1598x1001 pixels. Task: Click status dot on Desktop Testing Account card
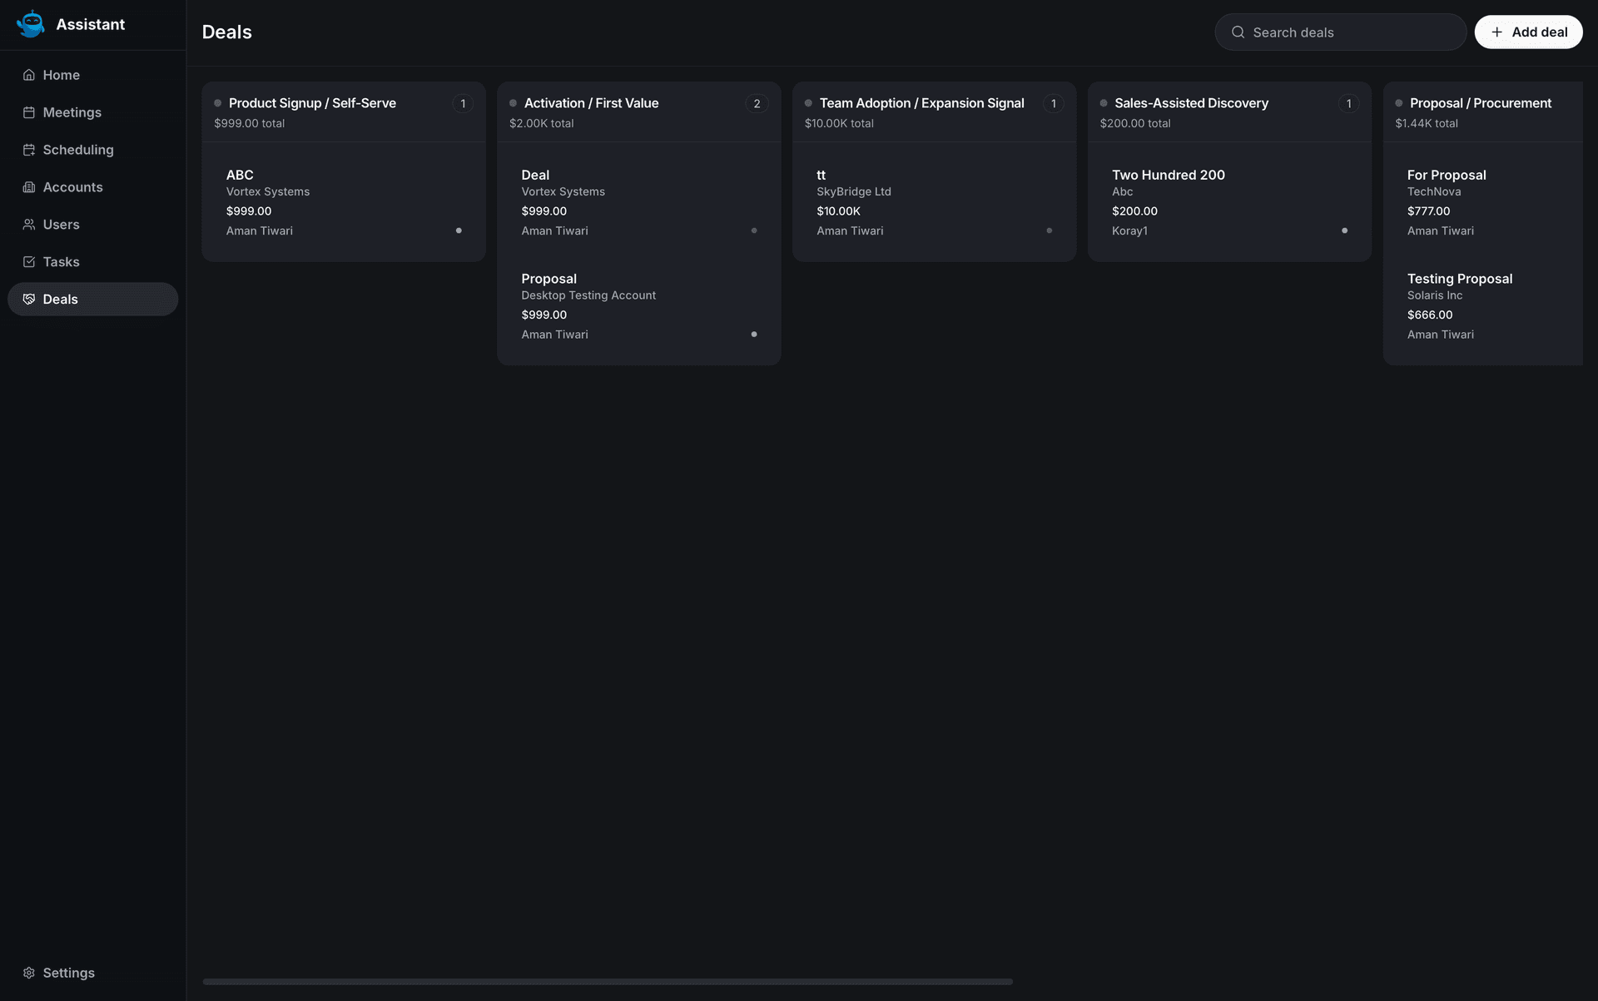pos(754,334)
